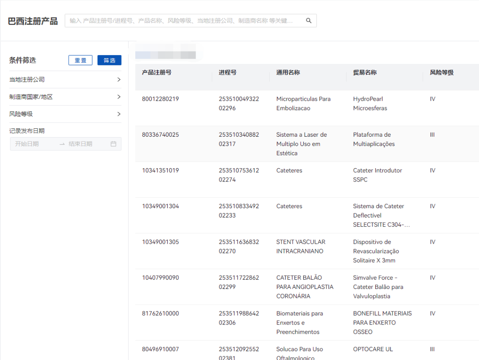Click the 风险等级 column header
Screen dimensions: 479x360
pyautogui.click(x=442, y=72)
